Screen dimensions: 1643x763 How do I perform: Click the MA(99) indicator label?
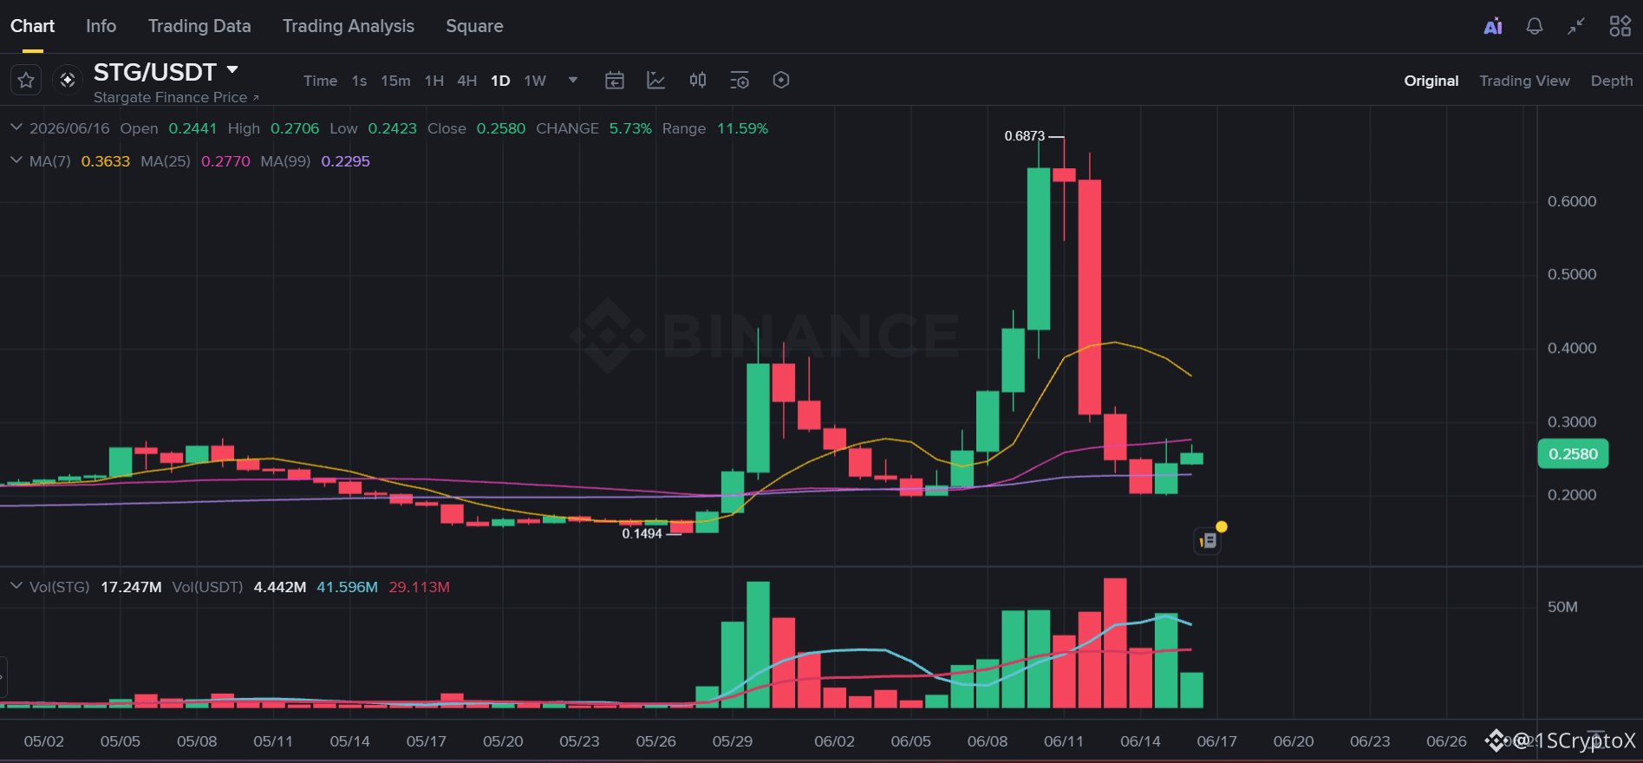(285, 161)
